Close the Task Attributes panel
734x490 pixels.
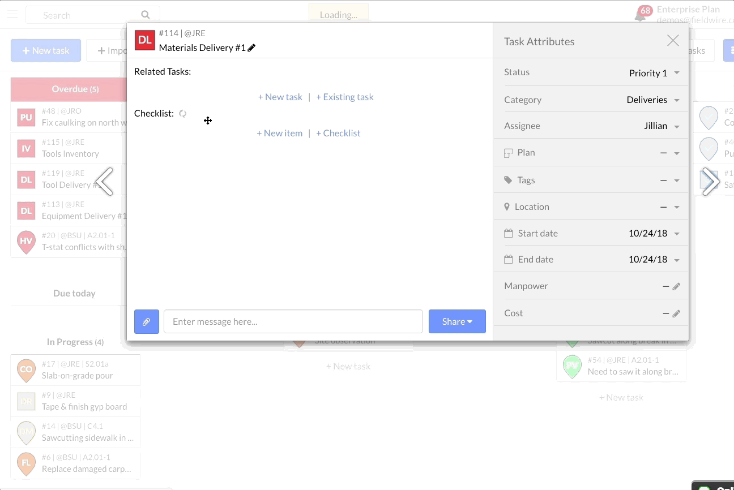[x=672, y=41]
